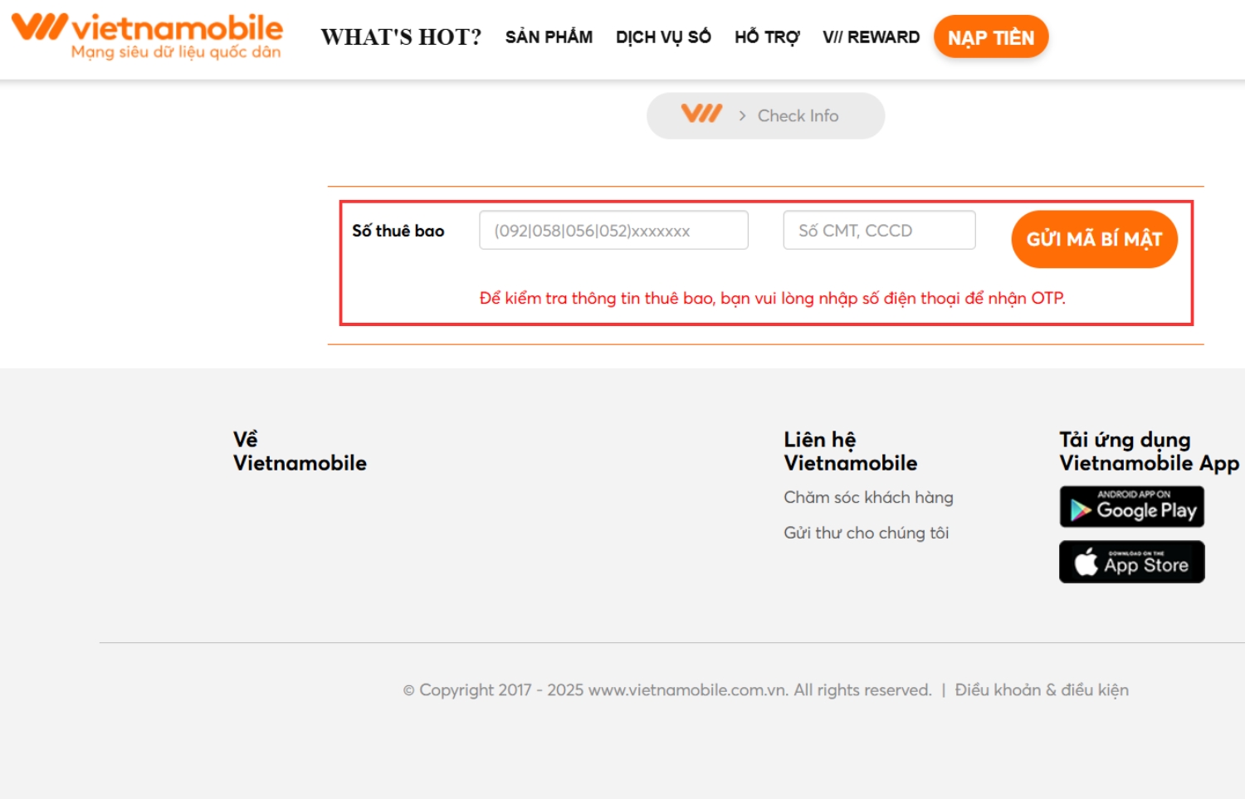Click the Check Info breadcrumb
Viewport: 1245px width, 799px height.
point(798,116)
